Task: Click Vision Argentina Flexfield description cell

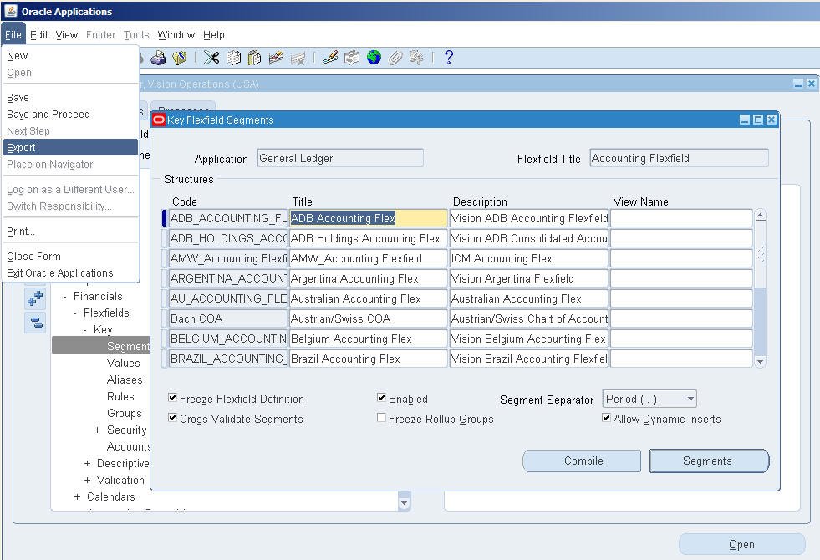Action: coord(529,278)
